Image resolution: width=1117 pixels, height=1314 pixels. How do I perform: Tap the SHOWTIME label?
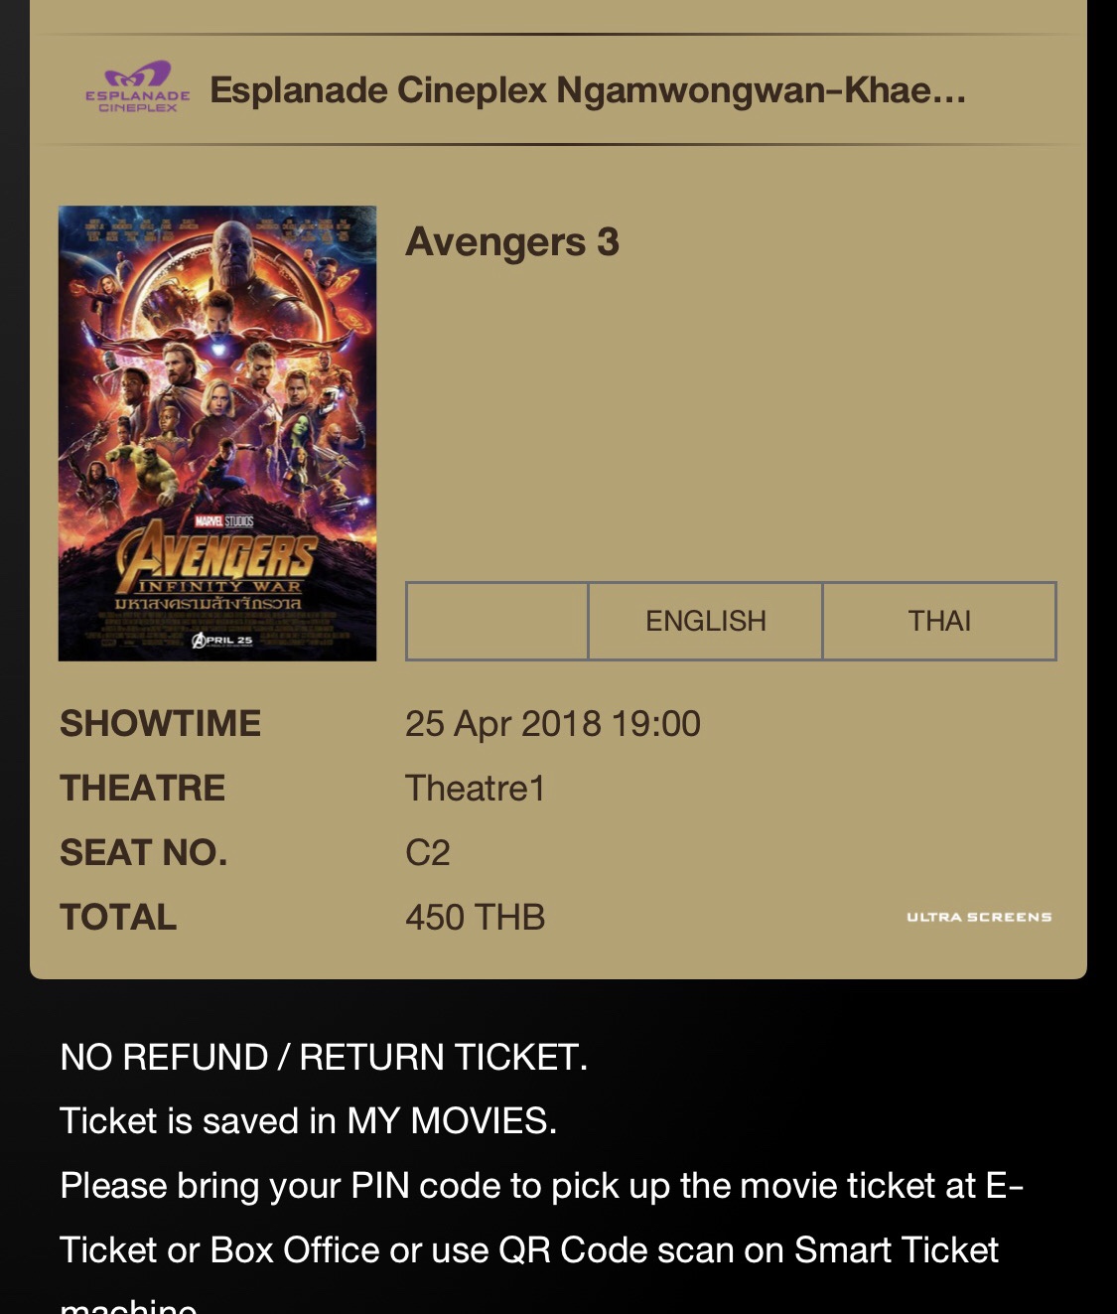[161, 724]
